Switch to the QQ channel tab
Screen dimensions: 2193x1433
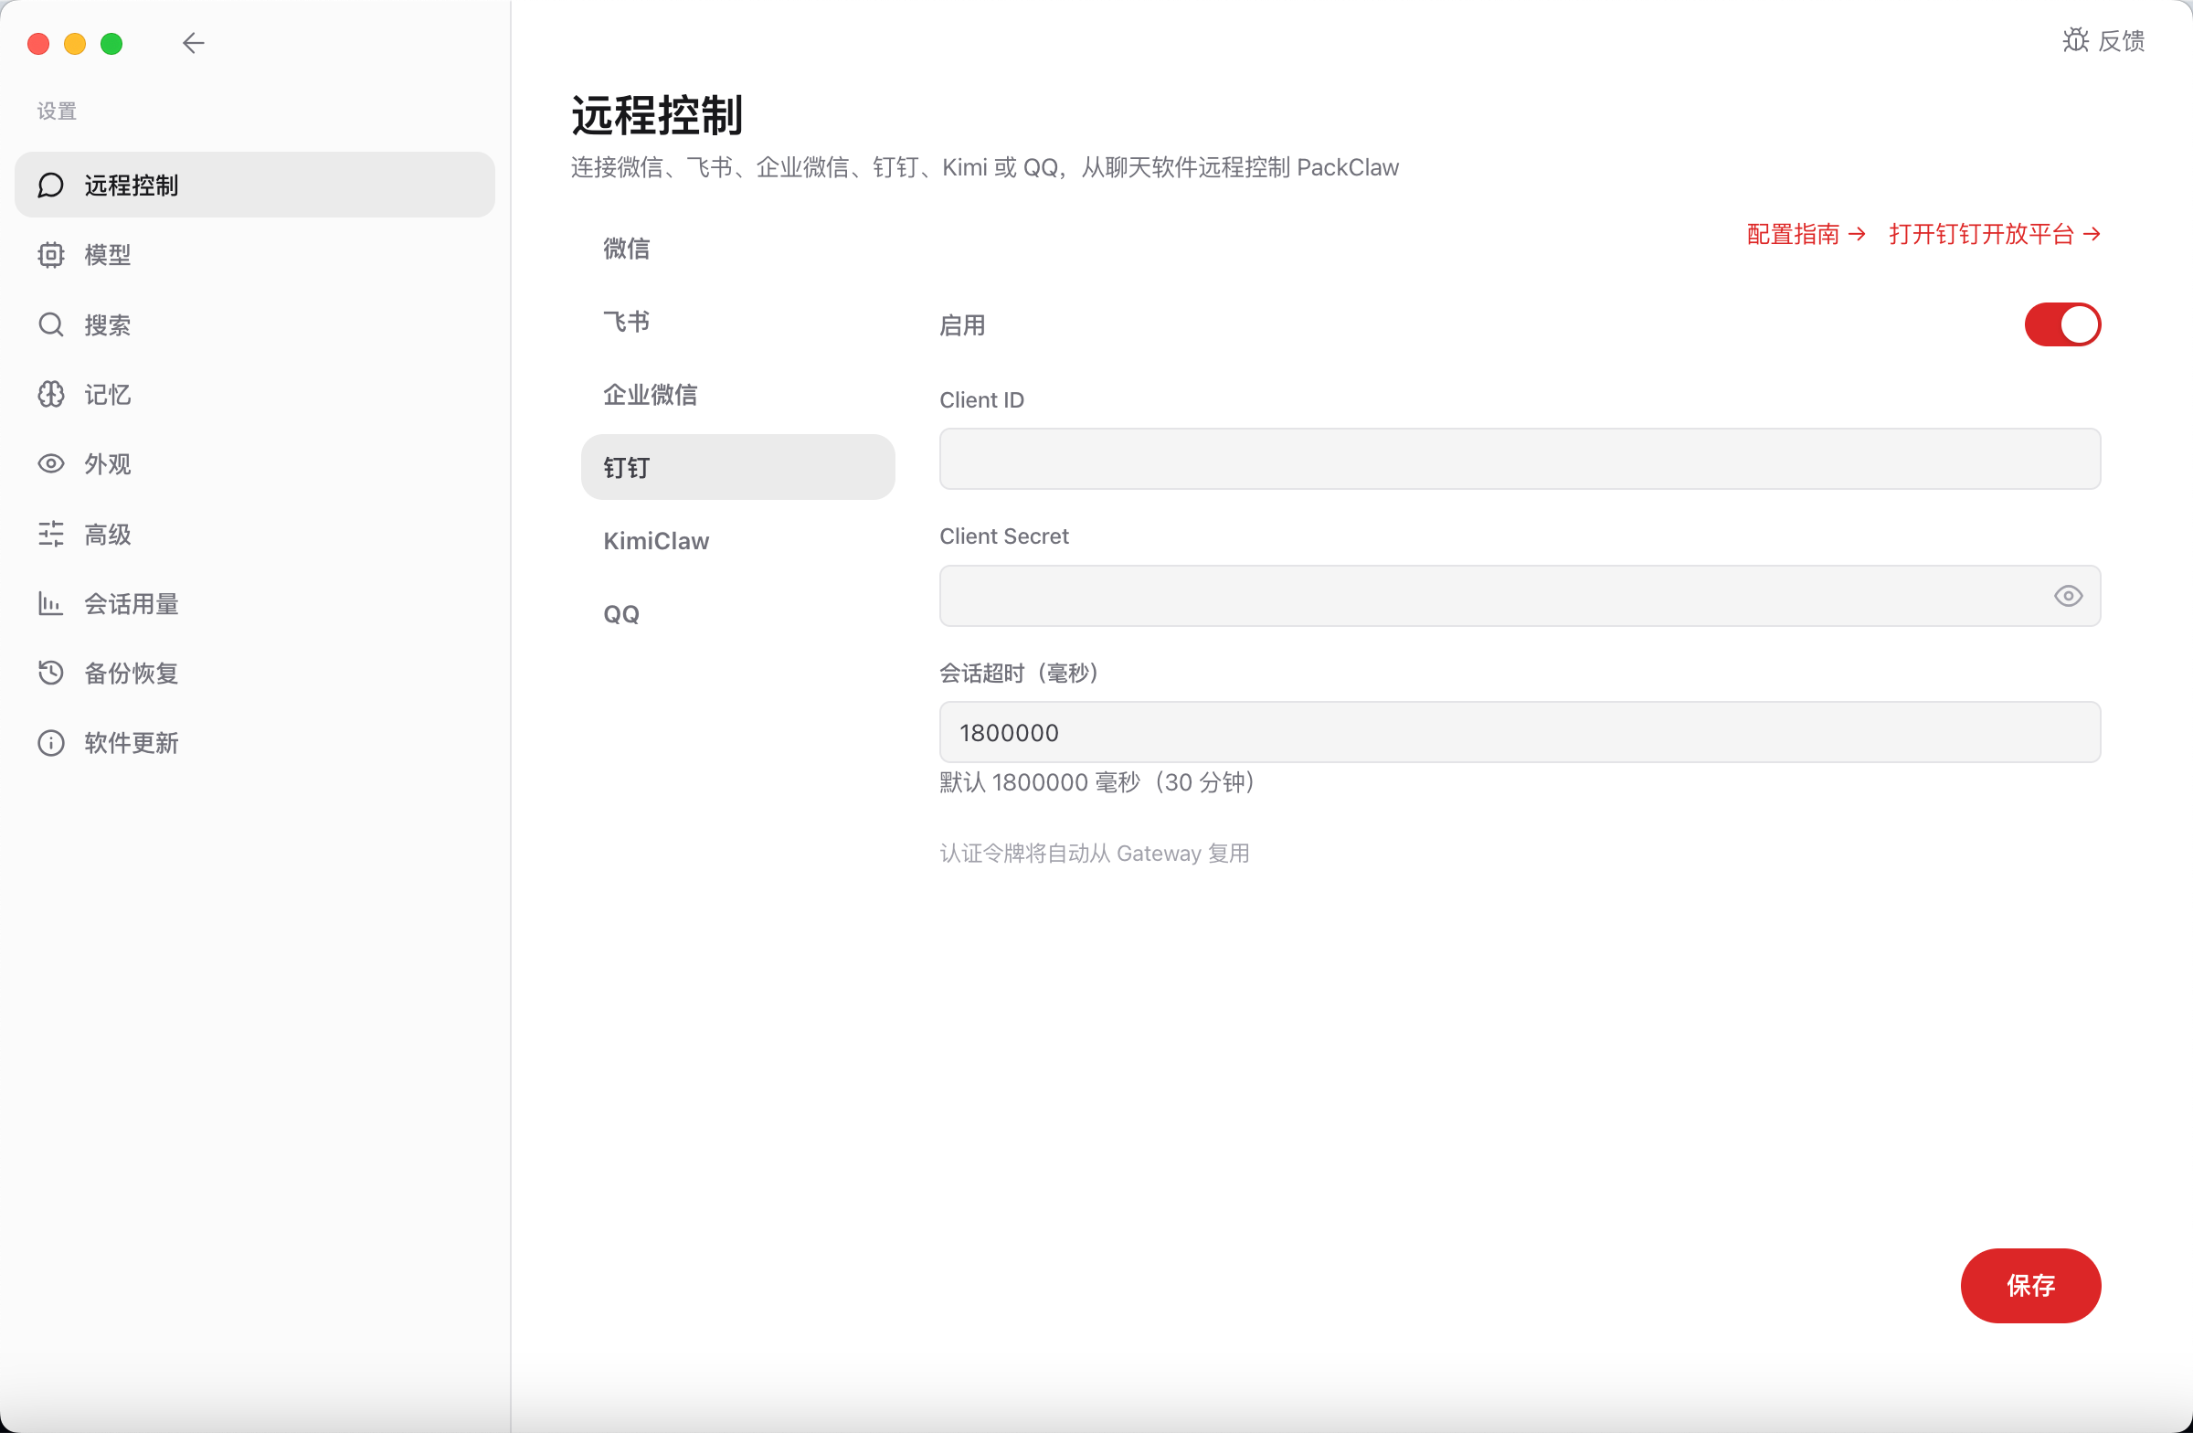(737, 614)
